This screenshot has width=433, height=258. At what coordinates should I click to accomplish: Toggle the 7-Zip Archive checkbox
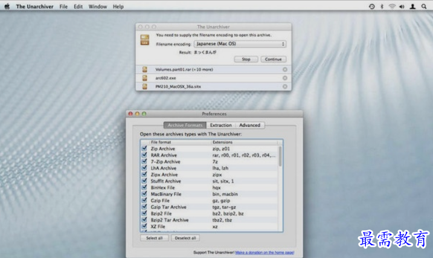coord(144,161)
